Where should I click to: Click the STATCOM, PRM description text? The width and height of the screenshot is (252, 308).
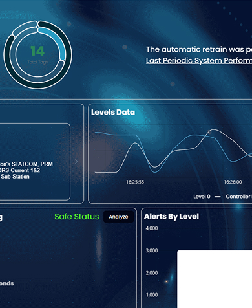coord(26,170)
